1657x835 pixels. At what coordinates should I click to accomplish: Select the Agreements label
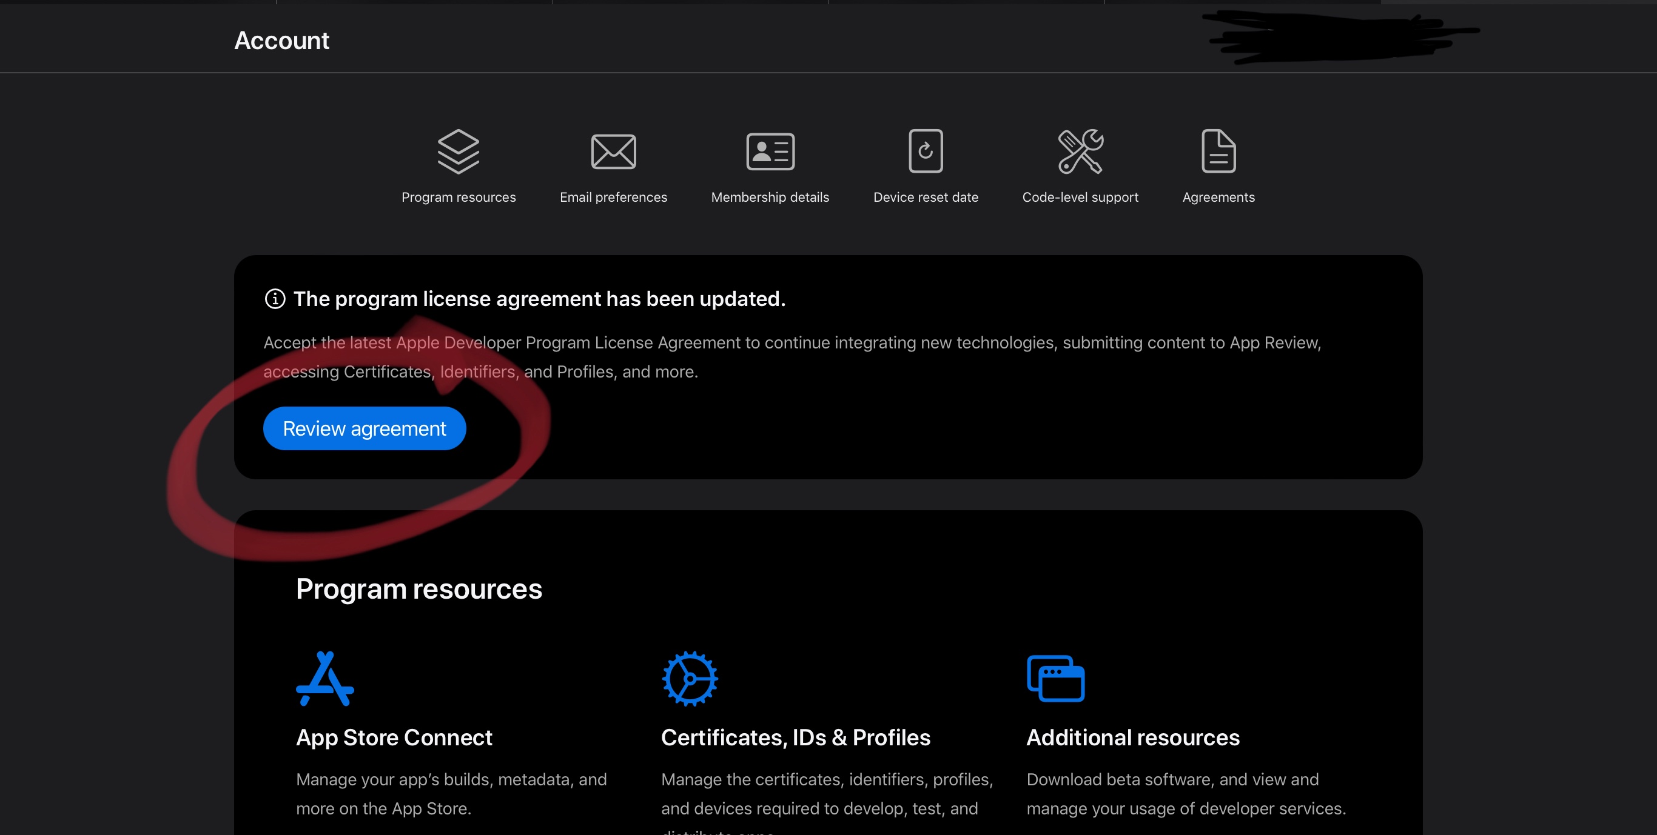1218,198
